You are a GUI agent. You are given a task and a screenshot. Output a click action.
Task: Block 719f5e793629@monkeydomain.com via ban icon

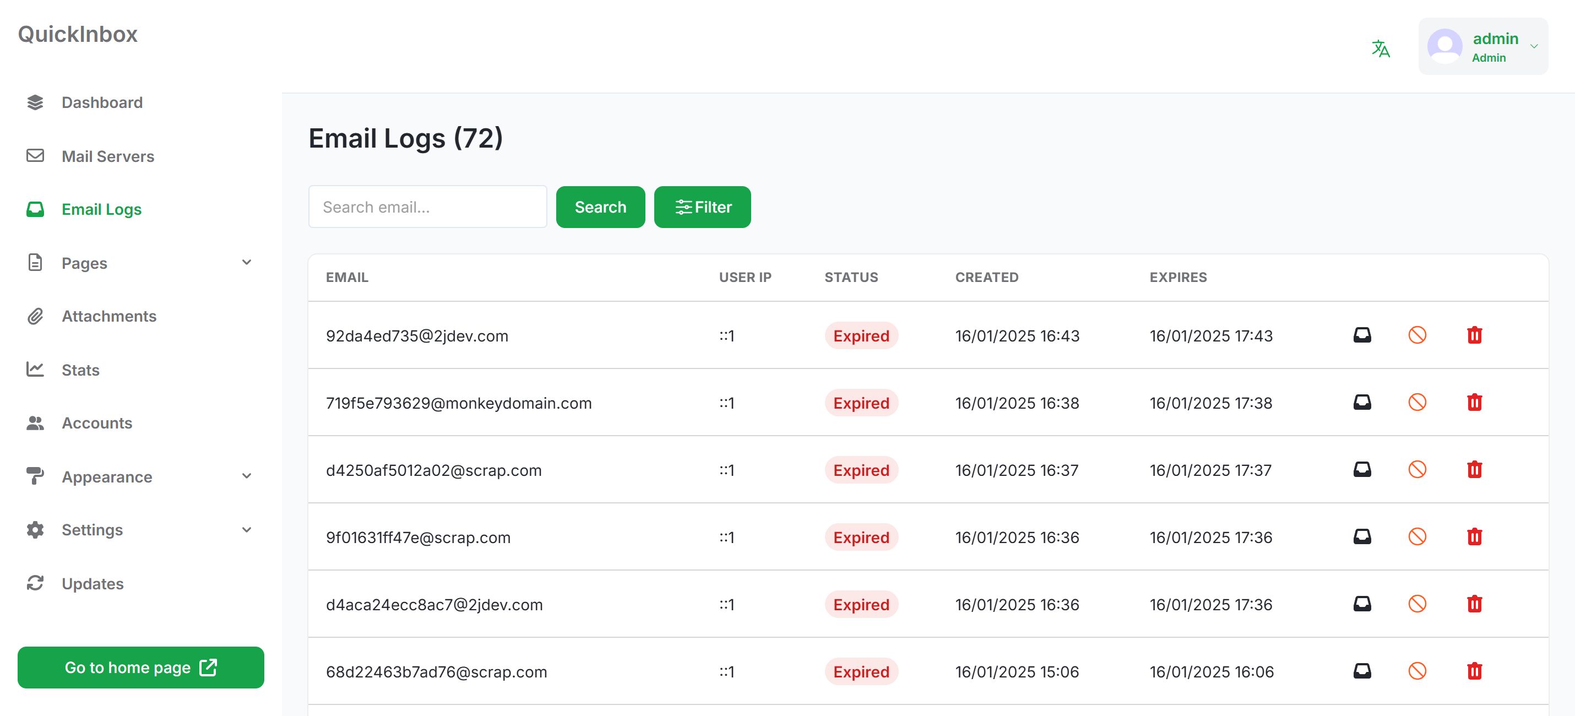point(1416,402)
